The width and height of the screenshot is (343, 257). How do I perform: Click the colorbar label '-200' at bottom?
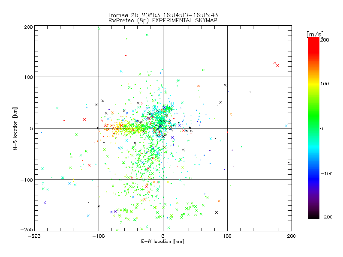(x=326, y=217)
